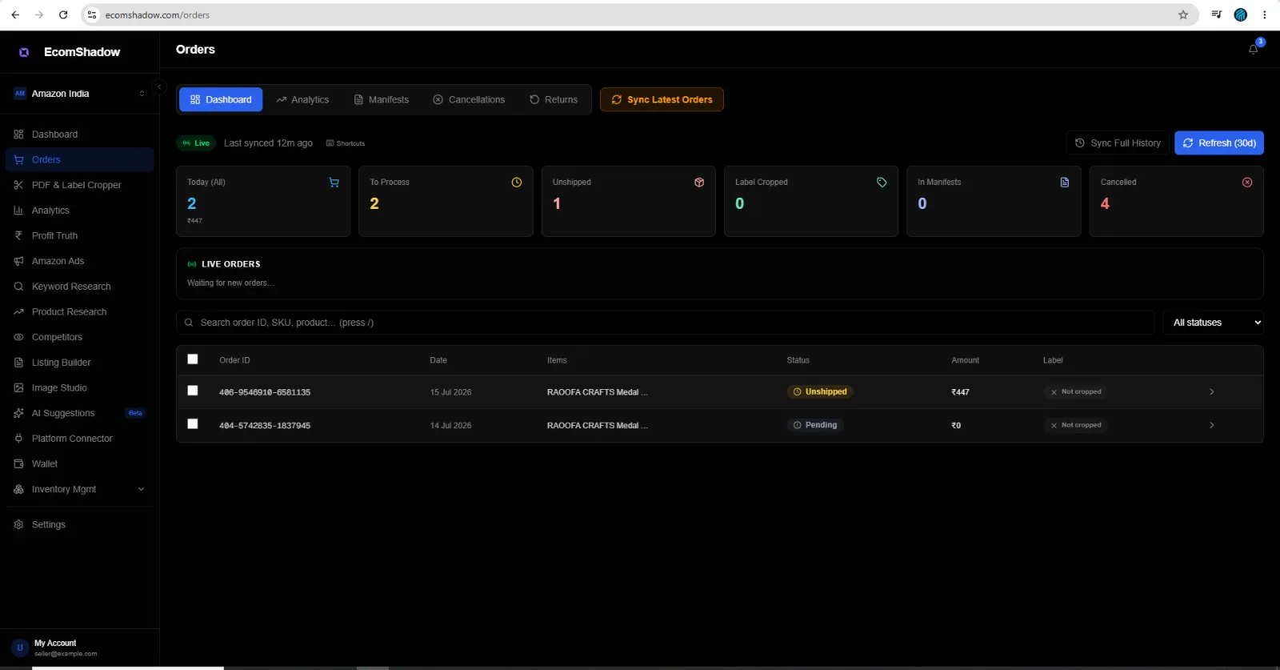
Task: Open Dashboard in the sidebar
Action: tap(78, 134)
